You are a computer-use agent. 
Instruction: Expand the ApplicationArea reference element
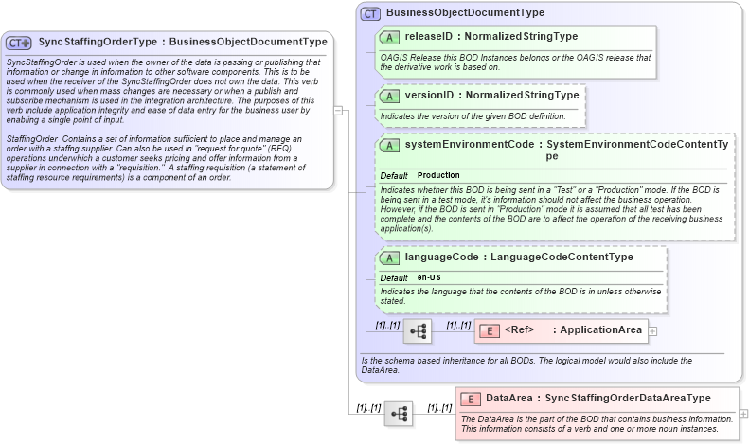point(652,330)
